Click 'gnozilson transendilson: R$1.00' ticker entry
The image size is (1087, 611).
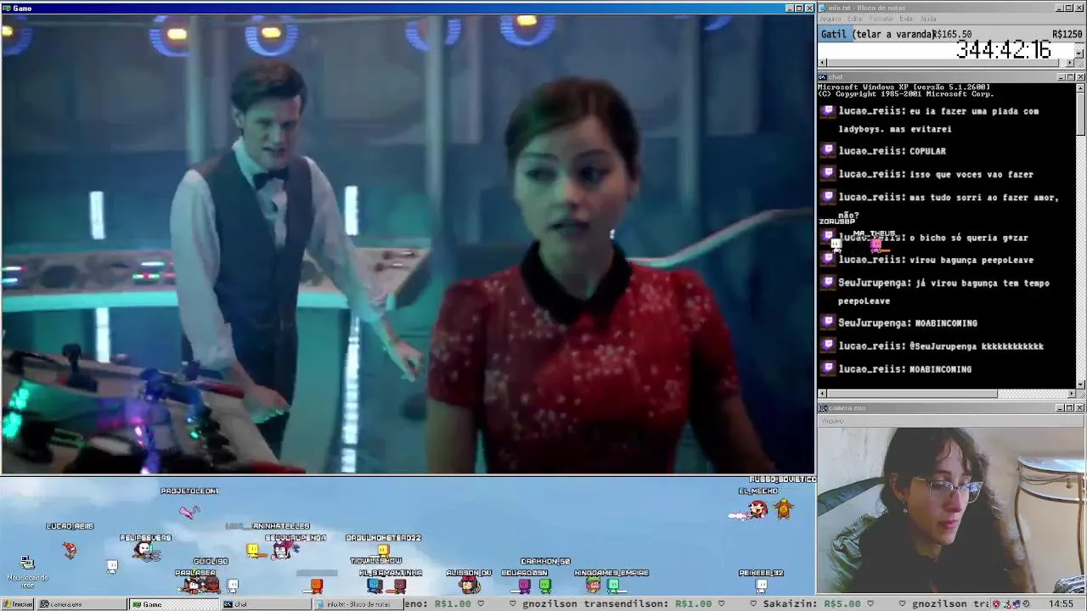point(617,604)
